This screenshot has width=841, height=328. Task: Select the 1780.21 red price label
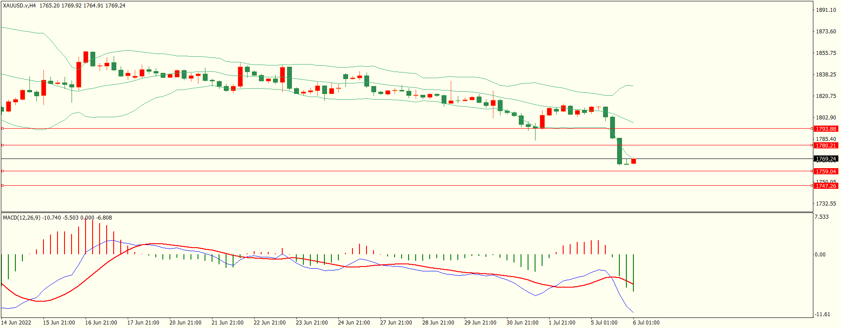click(x=826, y=145)
